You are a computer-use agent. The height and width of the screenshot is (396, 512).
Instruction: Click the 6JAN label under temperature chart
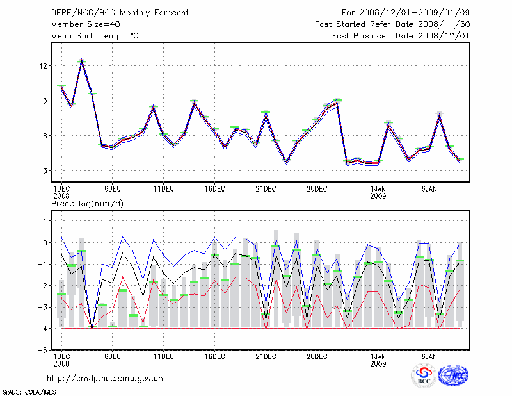429,188
